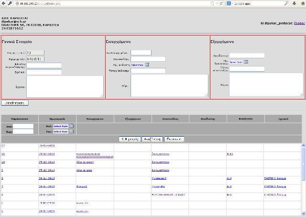306x217 pixels.
Task: Click the browser back arrow
Action: tap(4, 3)
